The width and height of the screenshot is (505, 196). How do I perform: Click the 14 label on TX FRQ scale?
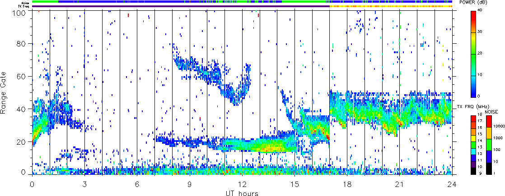[480, 141]
